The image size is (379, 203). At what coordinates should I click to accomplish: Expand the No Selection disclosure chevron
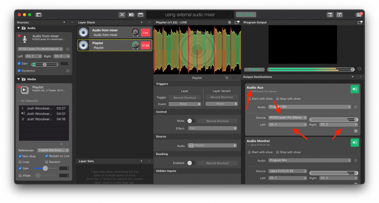click(x=19, y=101)
